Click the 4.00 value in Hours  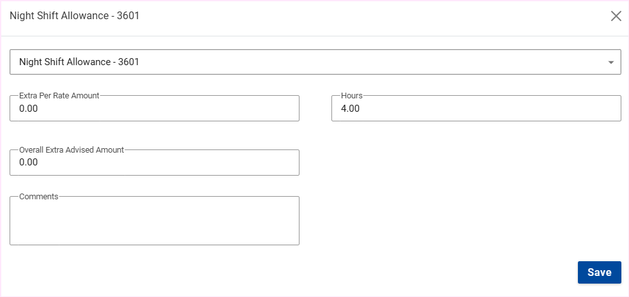click(x=351, y=109)
